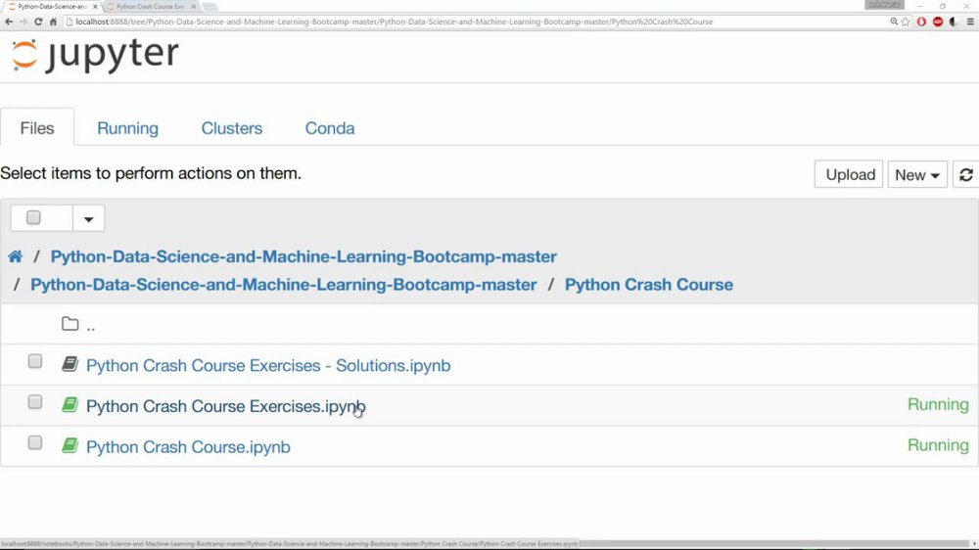Open Python Crash Course.ipynb
The height and width of the screenshot is (550, 979).
click(188, 447)
